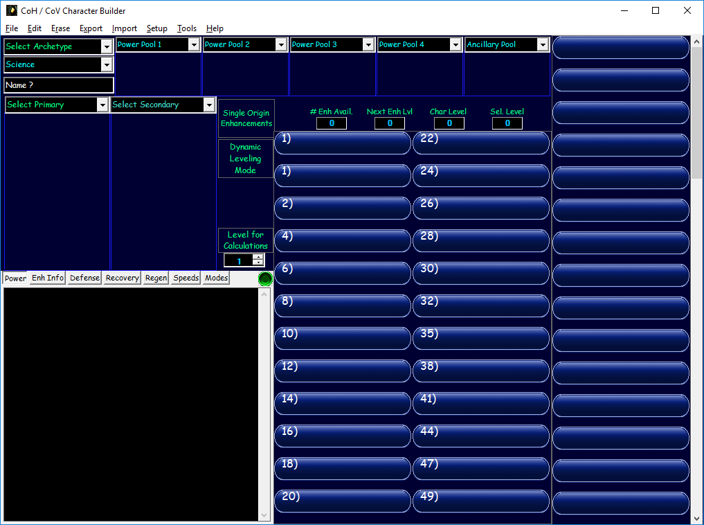Select the level 32) power slot

point(481,306)
